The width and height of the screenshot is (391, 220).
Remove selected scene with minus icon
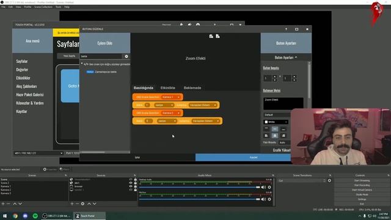pos(9,204)
